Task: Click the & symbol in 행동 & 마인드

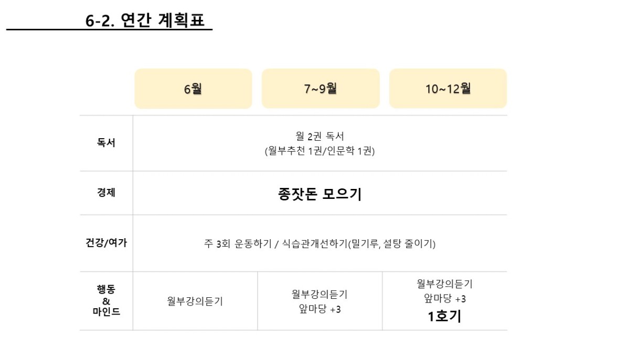Action: tap(106, 301)
